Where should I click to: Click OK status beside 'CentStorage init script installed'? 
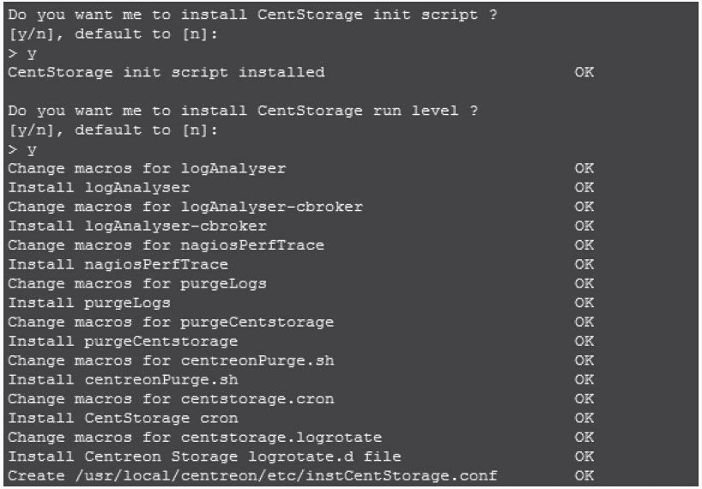584,72
